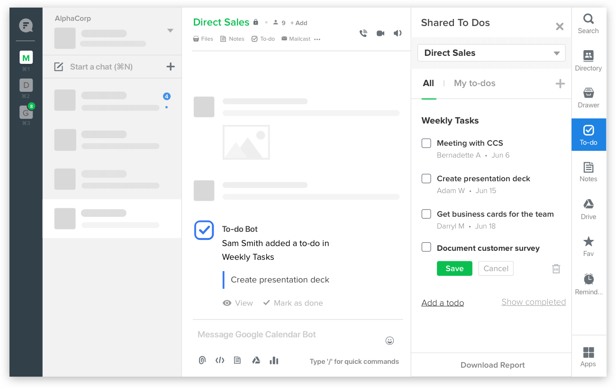Open the Apps grid
This screenshot has width=616, height=388.
588,357
